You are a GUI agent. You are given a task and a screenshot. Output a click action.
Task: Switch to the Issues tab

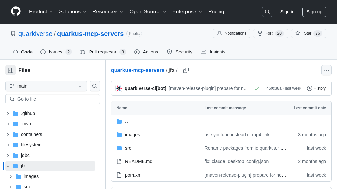pyautogui.click(x=56, y=52)
